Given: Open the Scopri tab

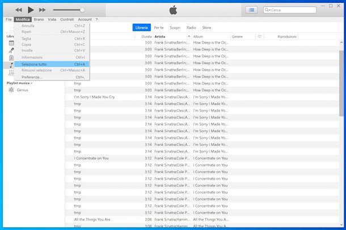Looking at the screenshot, I should point(175,28).
